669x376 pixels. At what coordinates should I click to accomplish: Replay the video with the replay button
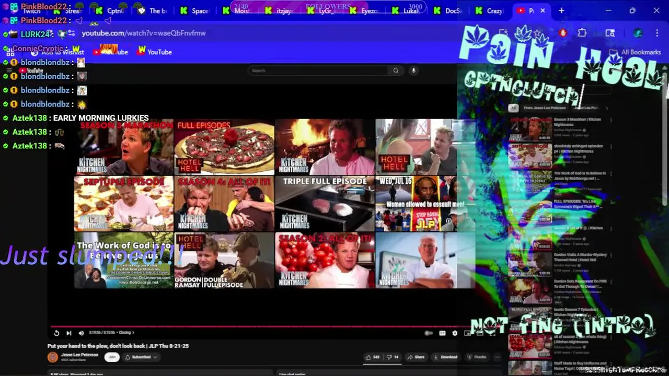tap(56, 333)
